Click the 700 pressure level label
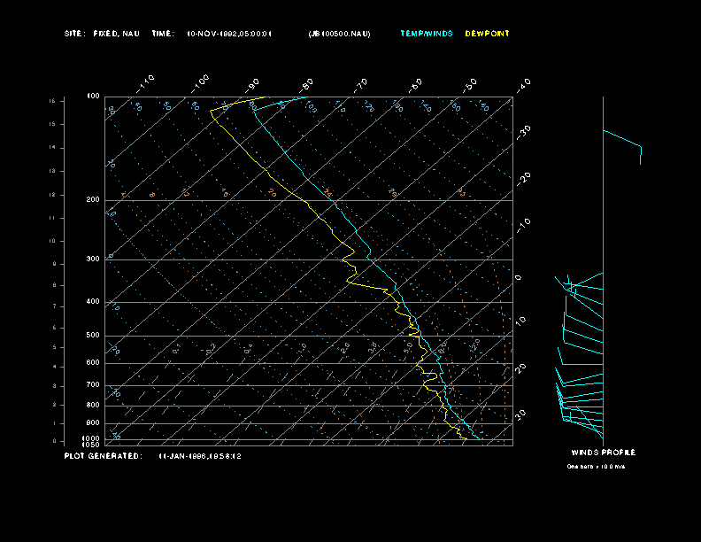 (x=92, y=385)
